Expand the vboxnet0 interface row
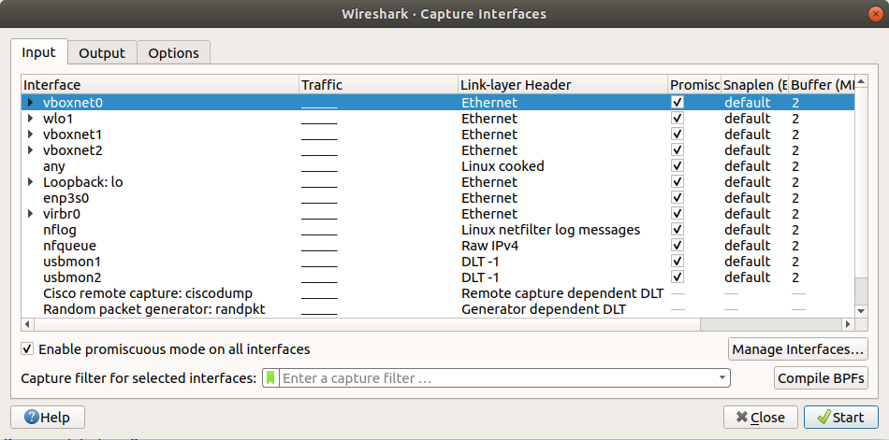Screen dimensions: 889x440 [31, 103]
